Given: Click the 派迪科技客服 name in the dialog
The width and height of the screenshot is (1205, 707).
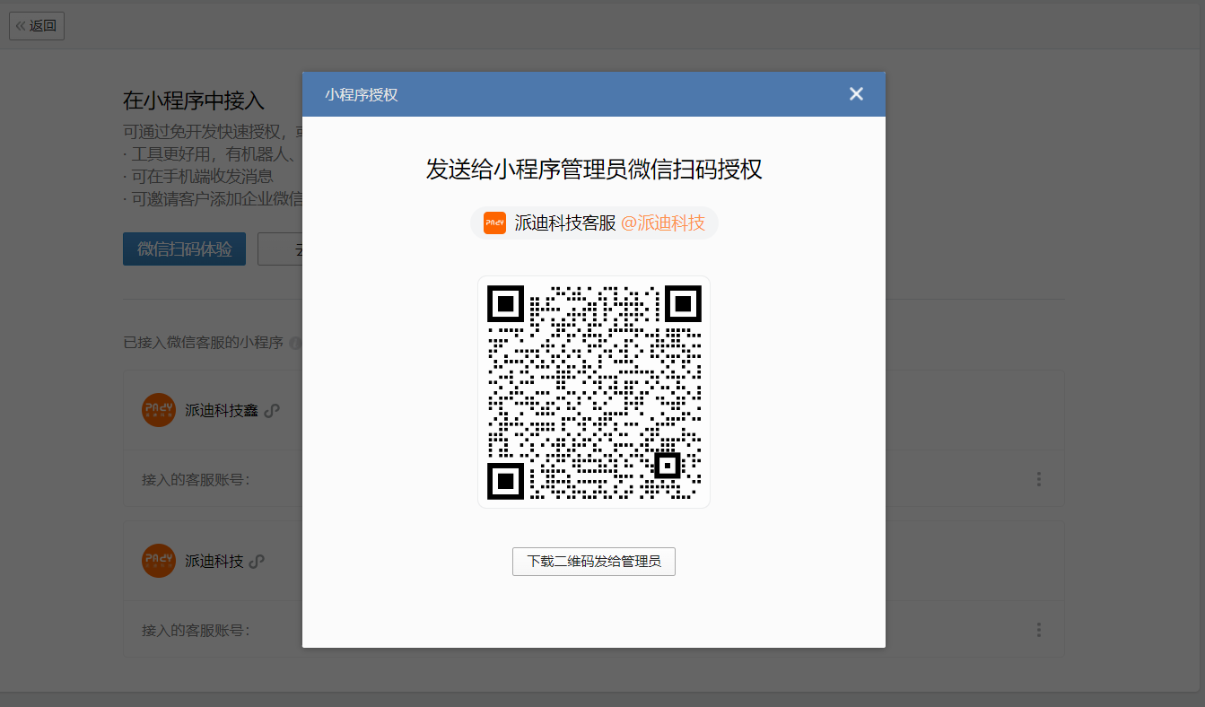Looking at the screenshot, I should pyautogui.click(x=564, y=223).
